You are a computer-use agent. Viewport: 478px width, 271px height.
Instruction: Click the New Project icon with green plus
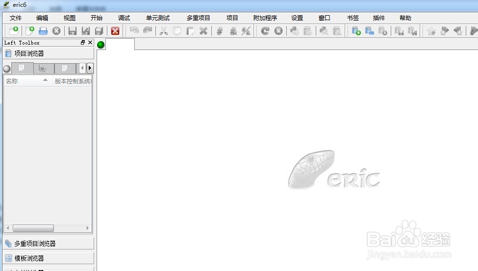tap(356, 31)
